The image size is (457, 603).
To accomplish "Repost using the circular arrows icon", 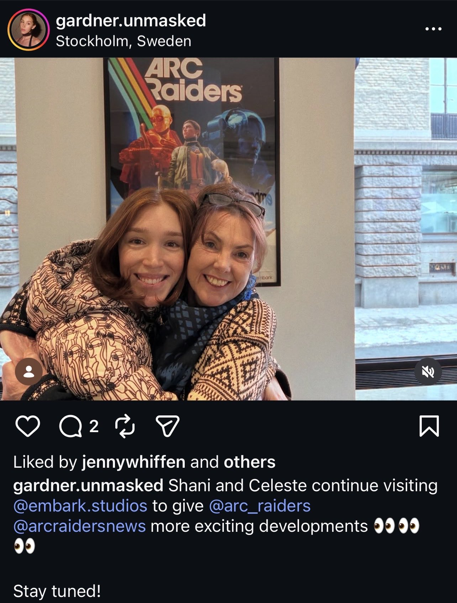I will click(125, 426).
